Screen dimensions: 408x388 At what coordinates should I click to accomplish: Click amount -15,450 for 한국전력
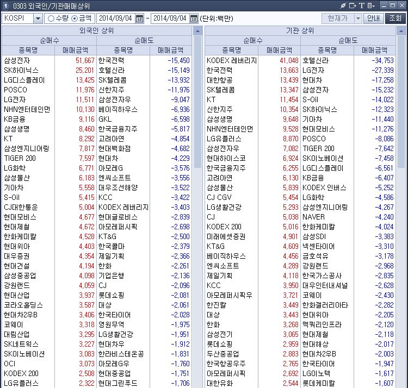click(179, 60)
